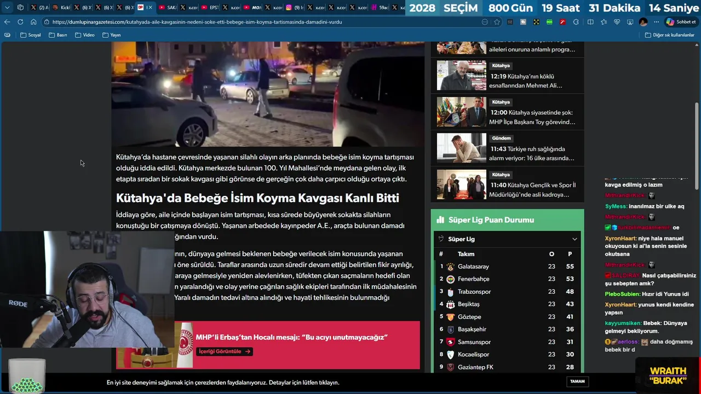Click the equalizer sliders extension icon

[x=510, y=22]
